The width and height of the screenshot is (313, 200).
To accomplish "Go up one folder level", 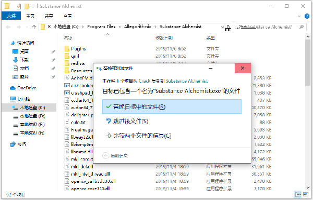I will 34,27.
